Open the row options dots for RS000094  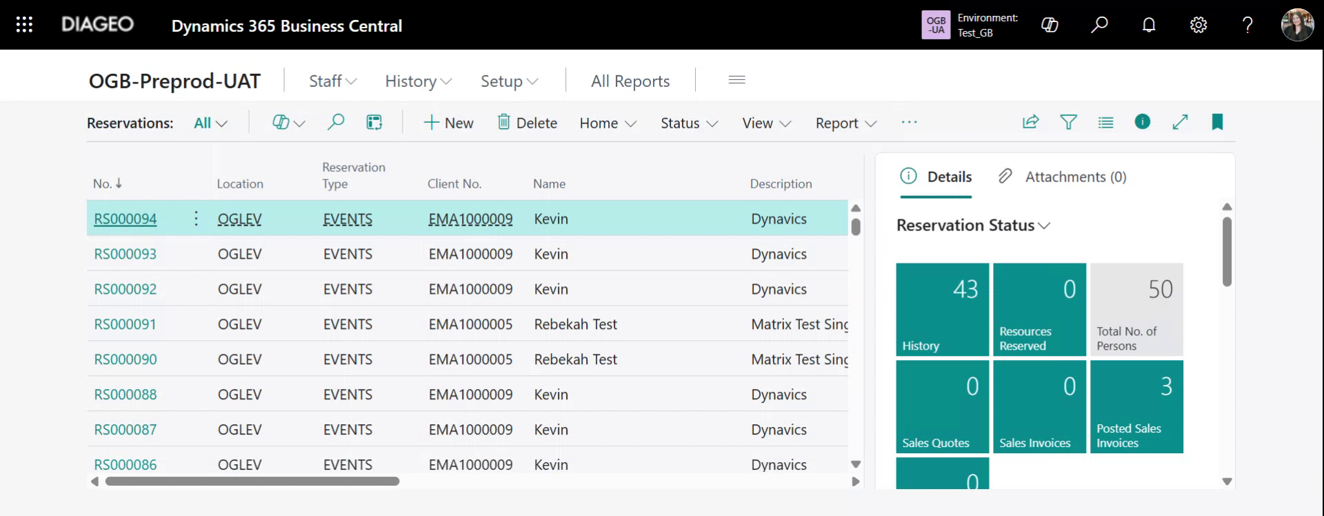coord(196,219)
